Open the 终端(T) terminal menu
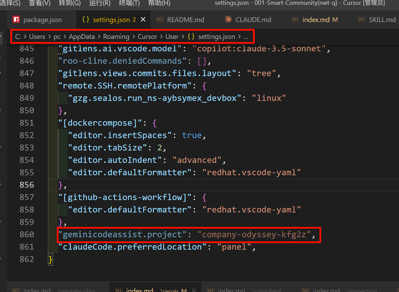 click(x=129, y=3)
